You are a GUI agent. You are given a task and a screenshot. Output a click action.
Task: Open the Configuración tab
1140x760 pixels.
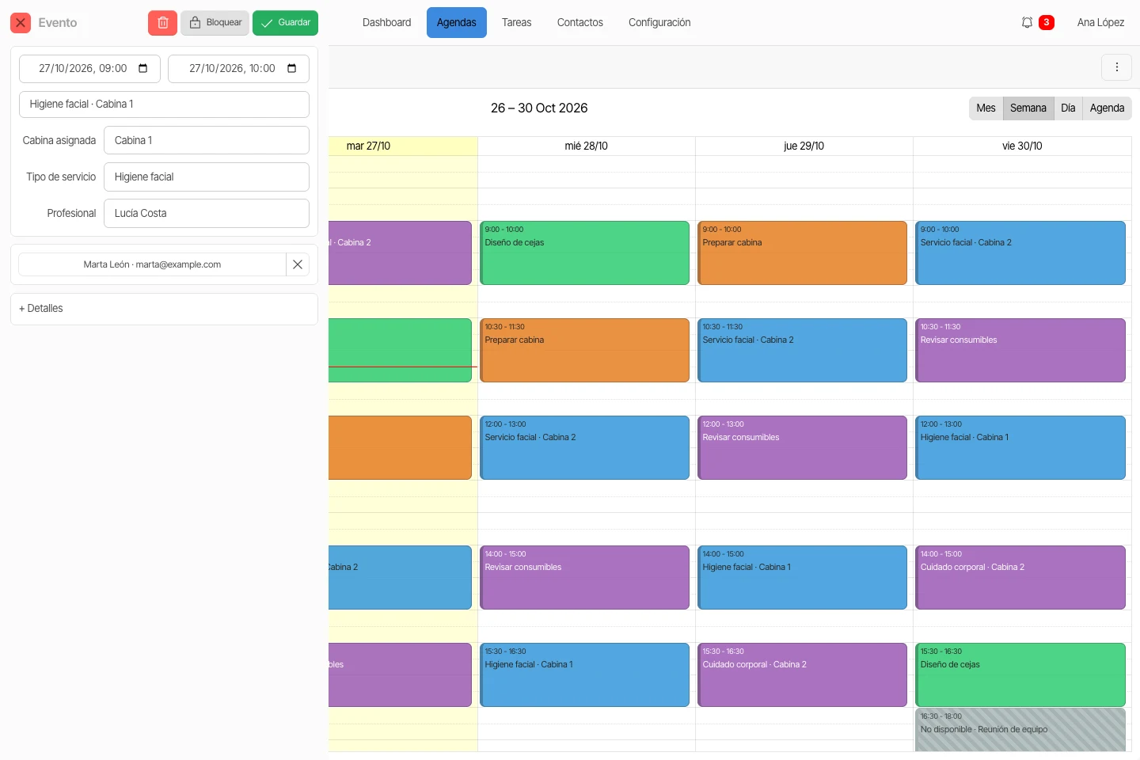point(659,23)
